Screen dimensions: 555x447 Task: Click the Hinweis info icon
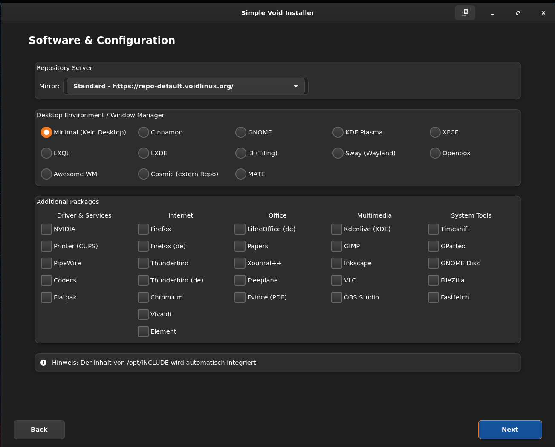[x=43, y=363]
